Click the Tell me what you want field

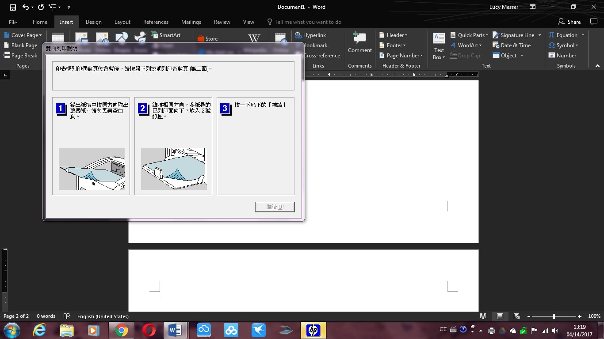[x=307, y=22]
